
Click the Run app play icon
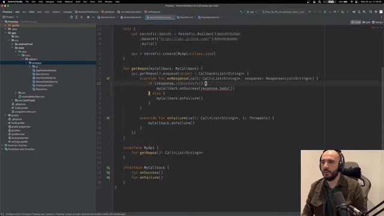310,12
